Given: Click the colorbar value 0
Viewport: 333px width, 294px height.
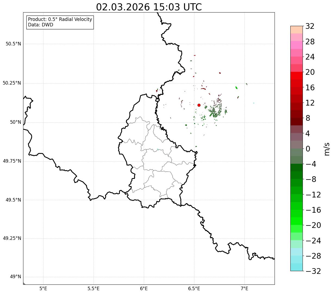Looking at the screenshot, I should 308,149.
